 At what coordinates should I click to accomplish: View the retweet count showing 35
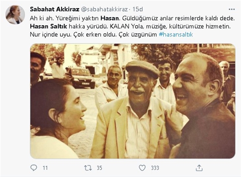coord(100,168)
